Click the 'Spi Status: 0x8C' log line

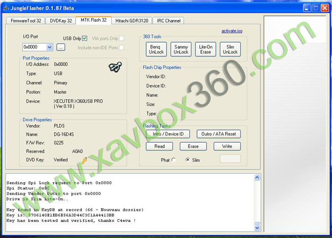[x=28, y=188]
